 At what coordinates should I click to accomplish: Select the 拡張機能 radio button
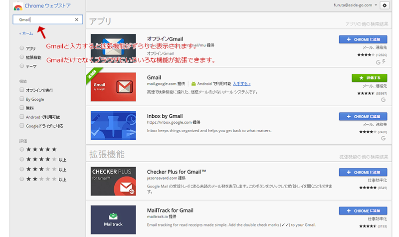tap(22, 57)
